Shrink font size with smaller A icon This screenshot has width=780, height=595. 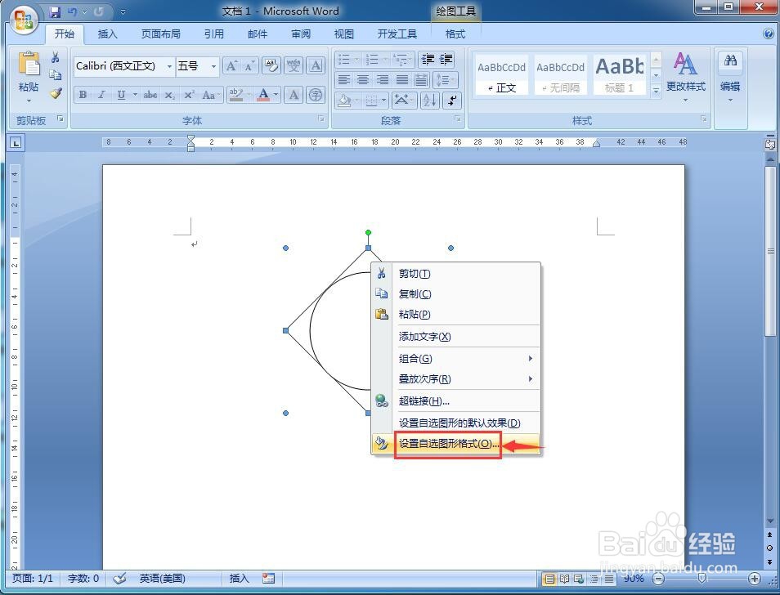[249, 65]
